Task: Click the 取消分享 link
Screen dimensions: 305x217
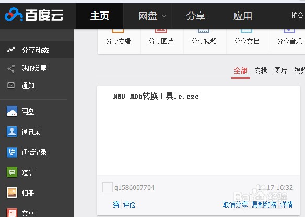Action: 235,204
